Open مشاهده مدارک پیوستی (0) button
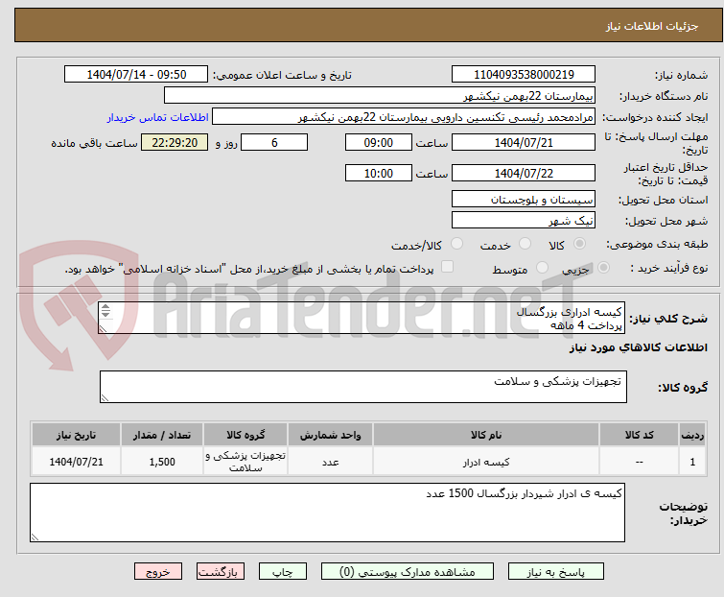The height and width of the screenshot is (597, 724). [x=408, y=572]
